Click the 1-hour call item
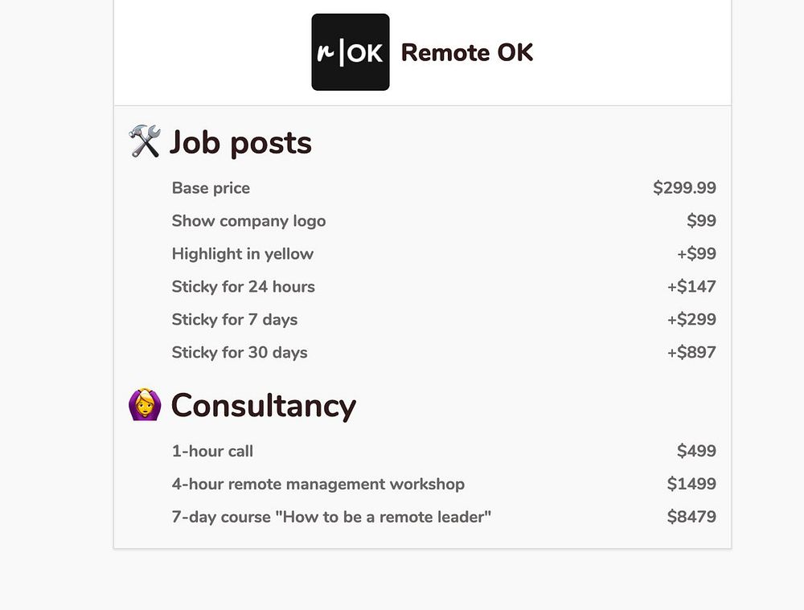Viewport: 804px width, 610px height. click(212, 452)
